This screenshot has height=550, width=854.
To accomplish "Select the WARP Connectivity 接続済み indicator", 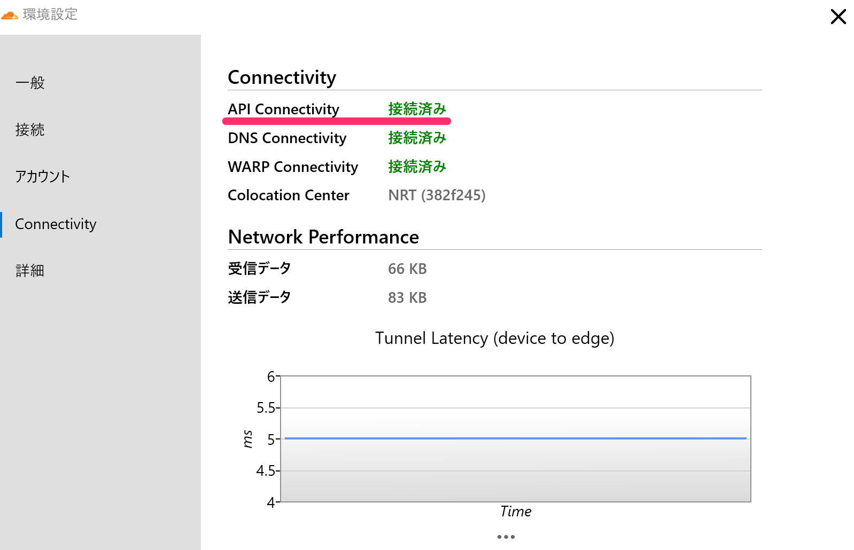I will [x=416, y=167].
